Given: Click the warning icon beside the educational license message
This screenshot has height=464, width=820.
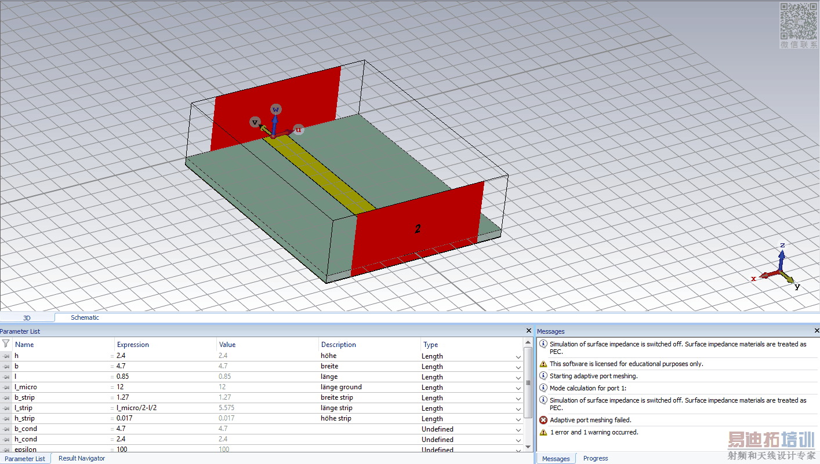Looking at the screenshot, I should (543, 364).
